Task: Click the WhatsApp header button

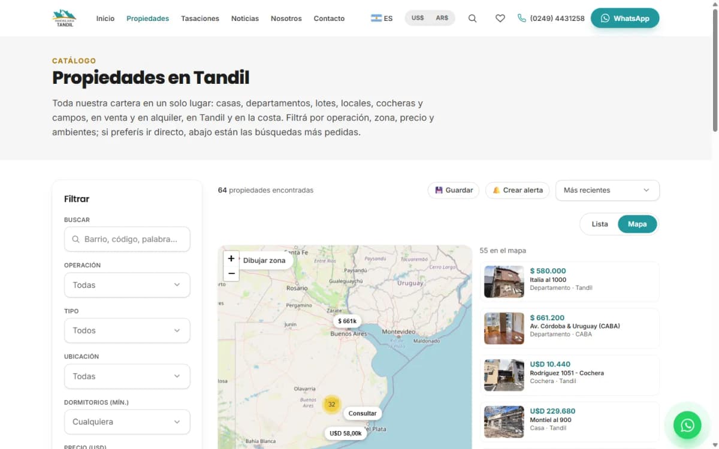Action: click(x=625, y=18)
